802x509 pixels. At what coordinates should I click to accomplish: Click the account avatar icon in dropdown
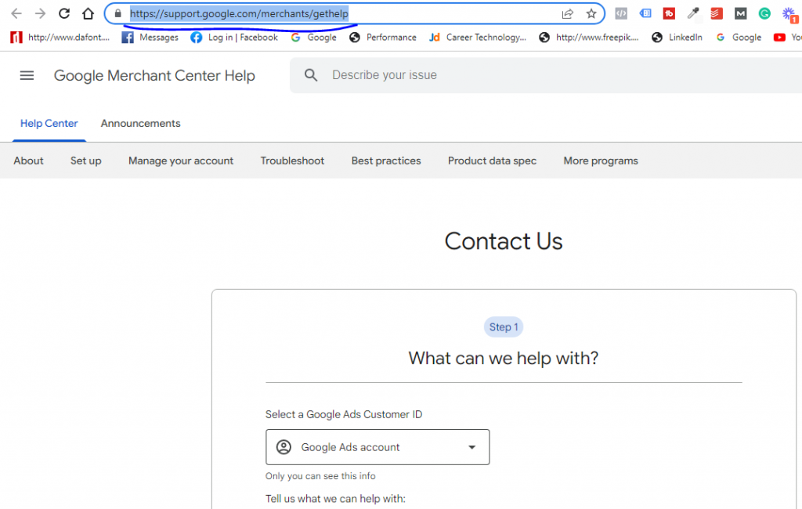[x=284, y=447]
